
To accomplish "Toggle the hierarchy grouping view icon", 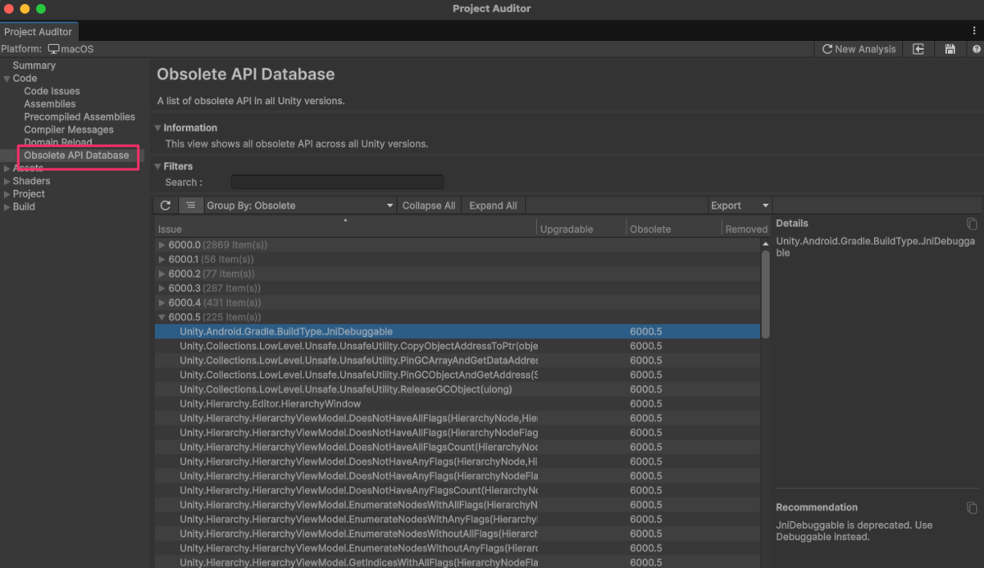I will tap(190, 206).
